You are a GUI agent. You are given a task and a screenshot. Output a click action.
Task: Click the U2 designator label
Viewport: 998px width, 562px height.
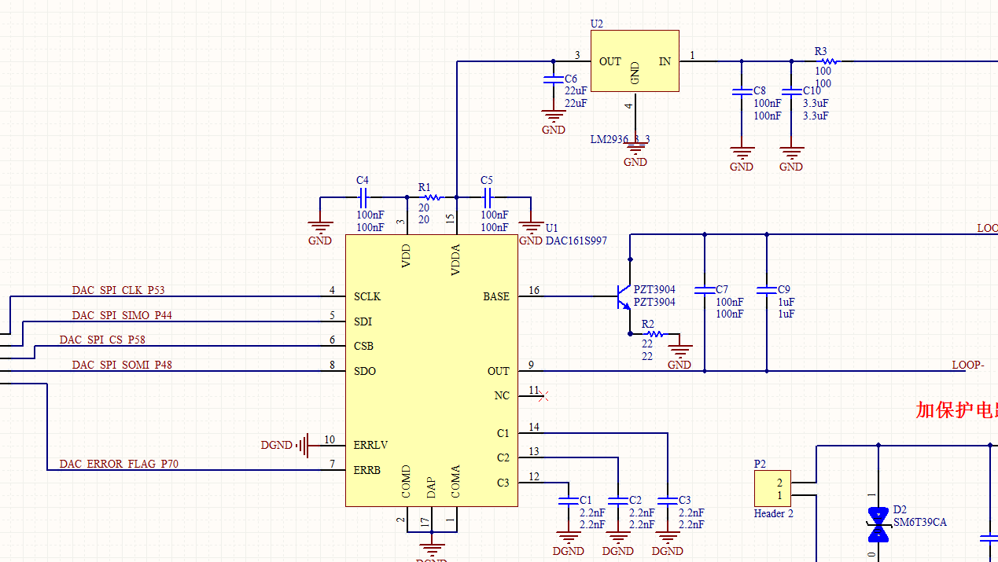597,24
